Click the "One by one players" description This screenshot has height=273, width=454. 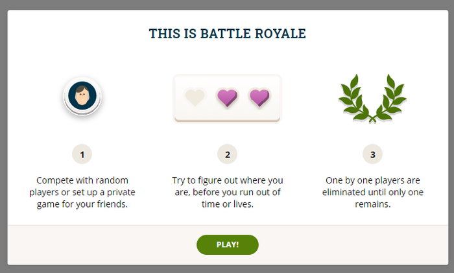(372, 191)
